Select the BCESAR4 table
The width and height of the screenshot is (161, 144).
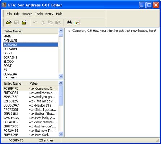pyautogui.click(x=31, y=49)
